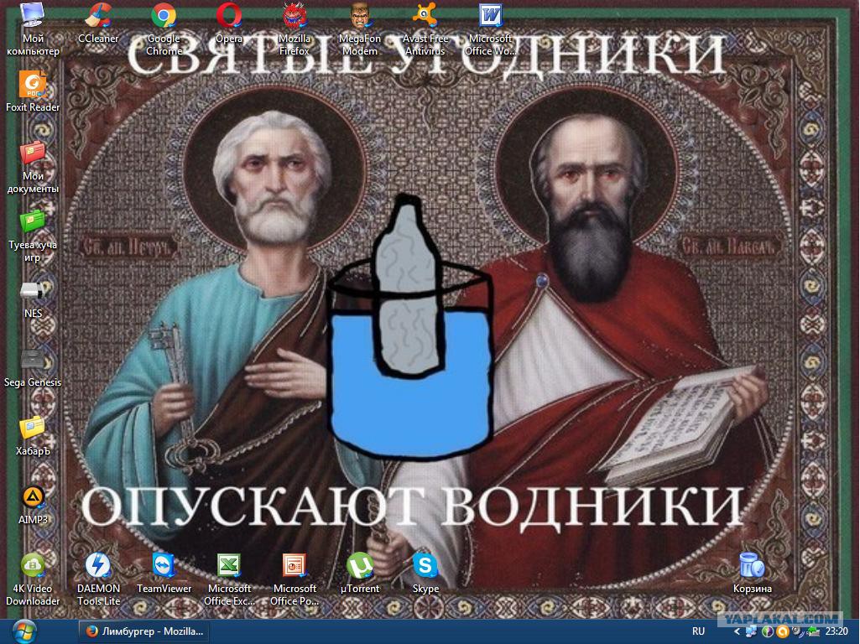
Task: Launch the Opera browser icon
Action: [x=229, y=23]
